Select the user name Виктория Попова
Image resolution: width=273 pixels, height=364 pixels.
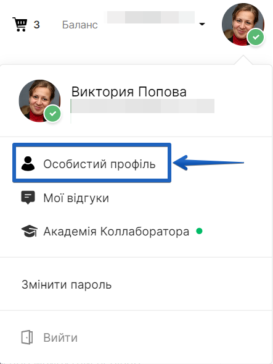129,91
